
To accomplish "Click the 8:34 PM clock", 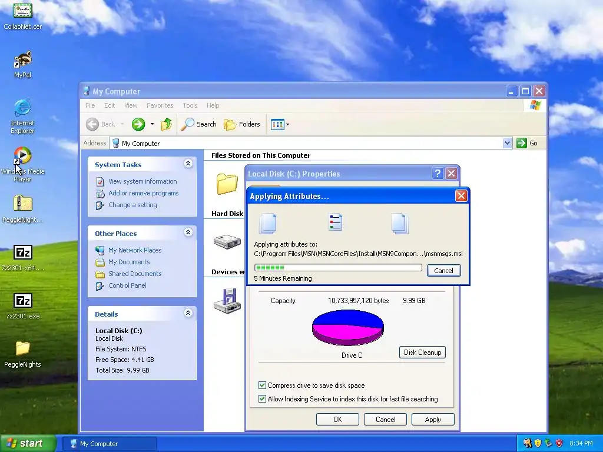I will tap(581, 443).
